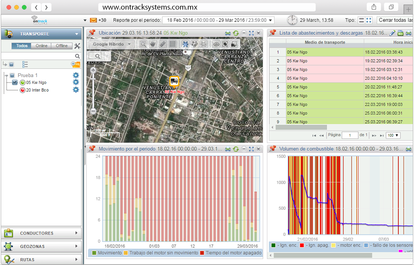Print the Volumen de combustible panel
Screen dimensions: 414x265
409,149
